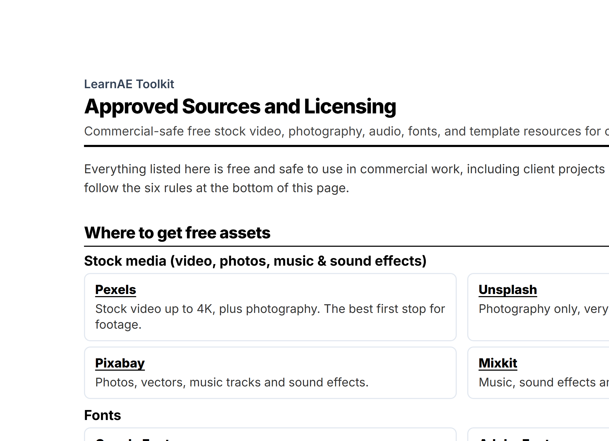Click the 'LearnAE Toolkit' label
This screenshot has height=441, width=609.
129,84
